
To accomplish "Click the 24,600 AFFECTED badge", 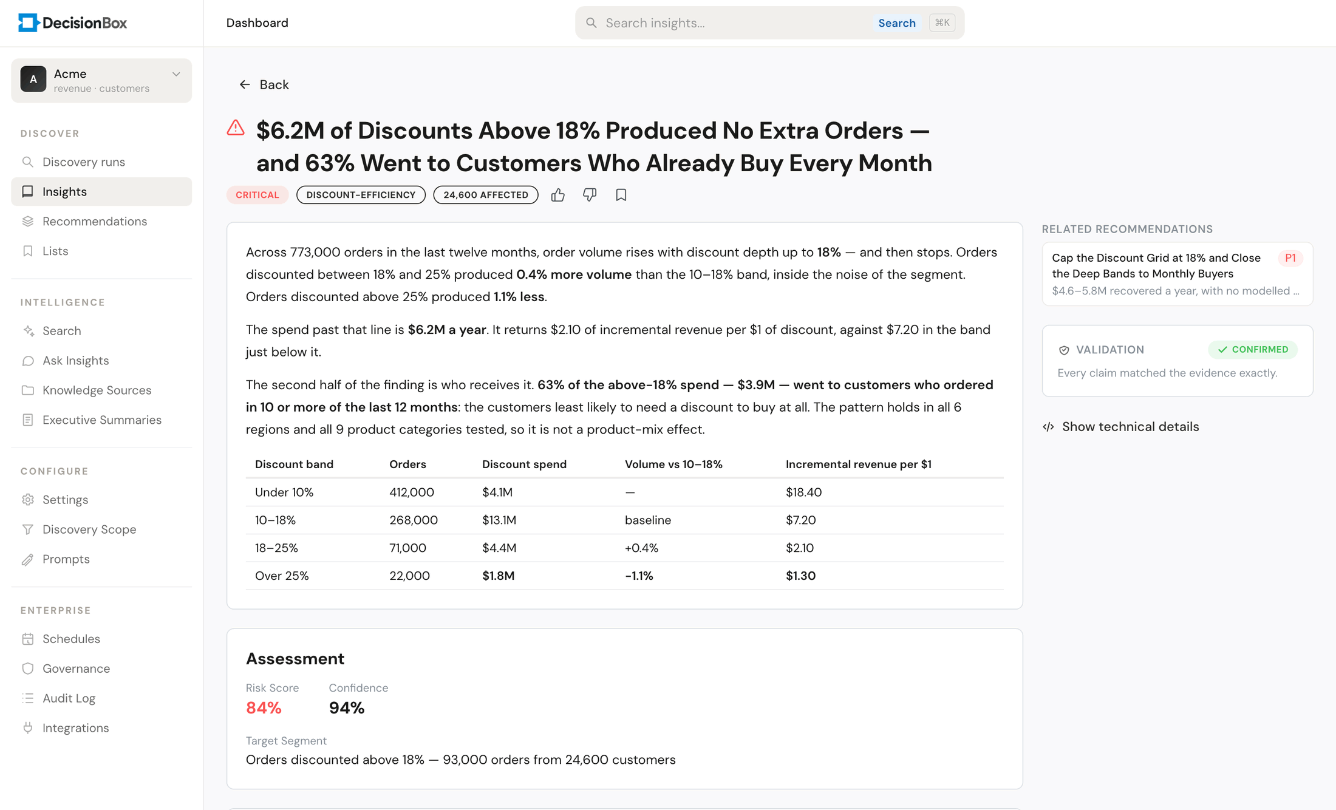I will [x=486, y=195].
